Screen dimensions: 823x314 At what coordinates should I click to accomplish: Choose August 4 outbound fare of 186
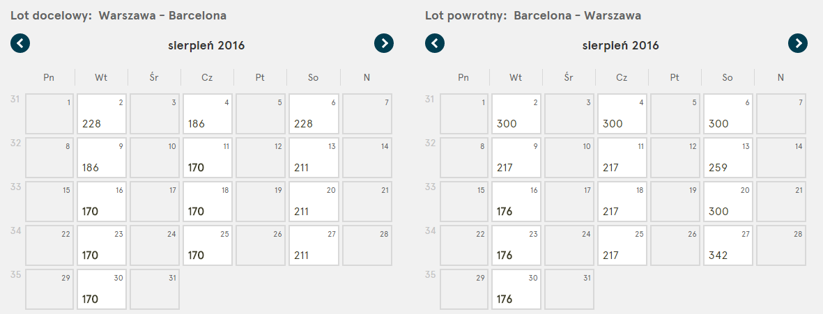208,113
